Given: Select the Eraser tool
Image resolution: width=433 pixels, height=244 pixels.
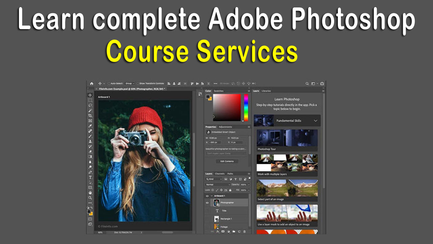Looking at the screenshot, I should point(90,151).
